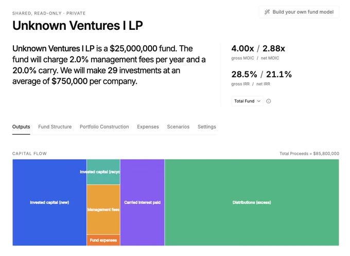Select the purple Carried interest paid block
This screenshot has width=350, height=256.
pos(143,203)
